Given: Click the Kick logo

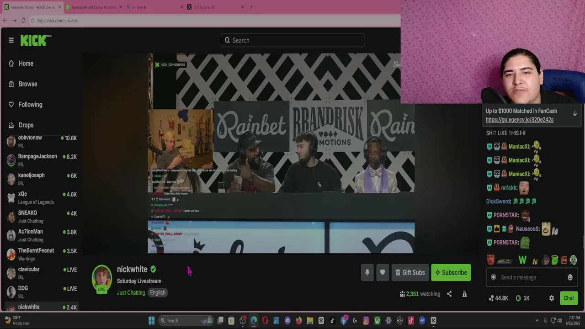Looking at the screenshot, I should point(36,40).
